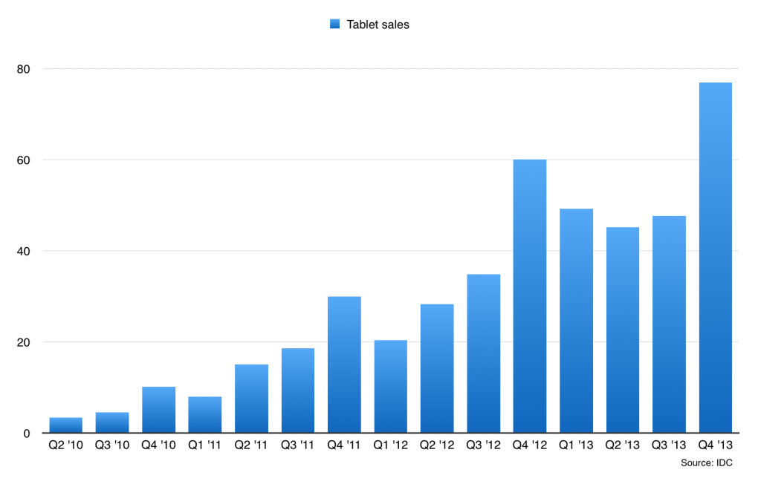Click the Q4 '11 bar

tap(344, 364)
